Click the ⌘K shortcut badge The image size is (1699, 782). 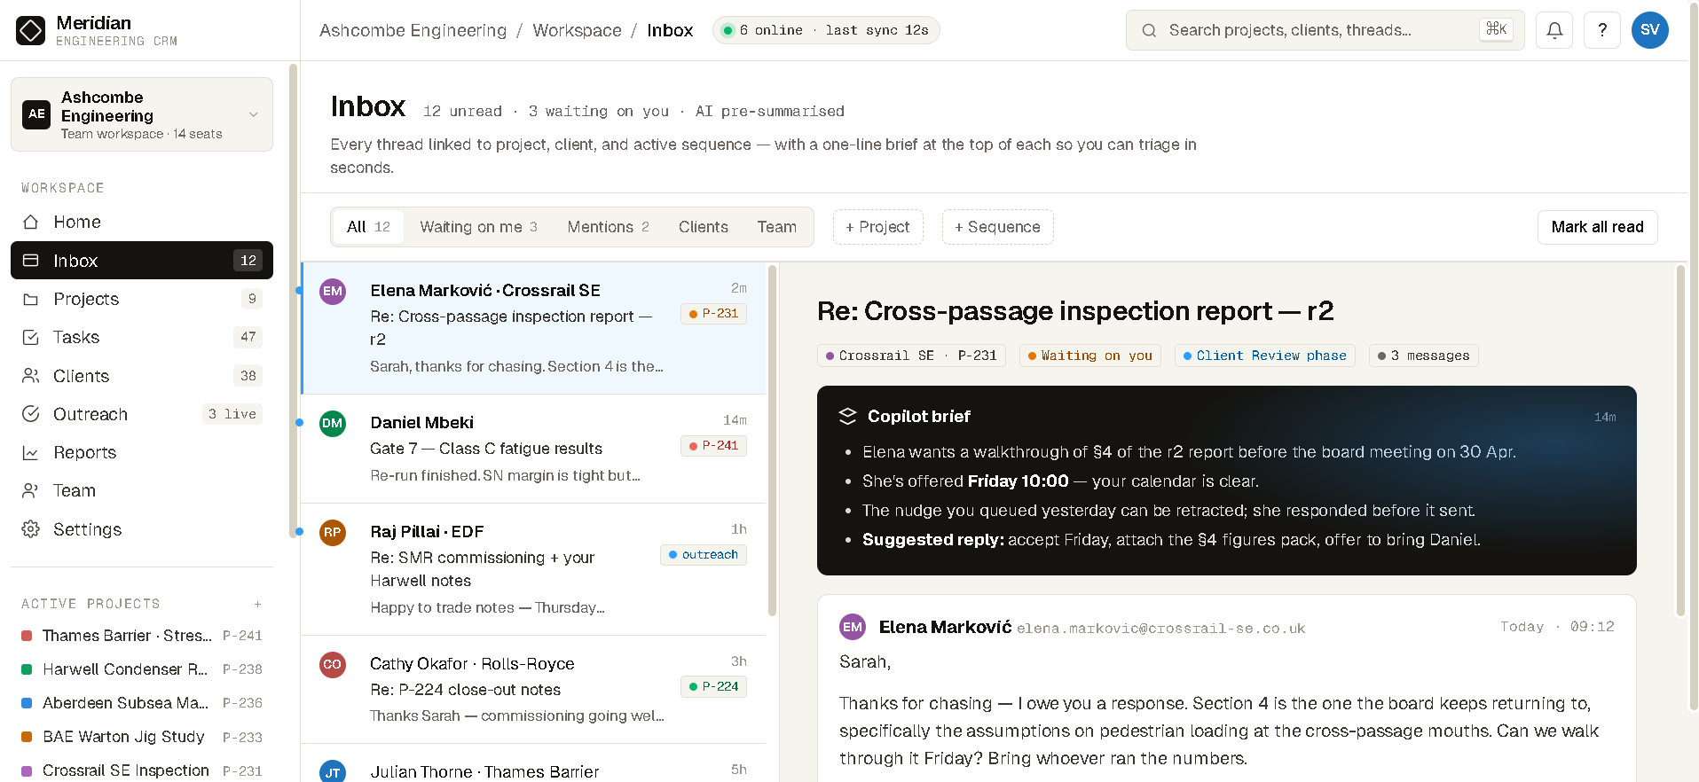1497,29
